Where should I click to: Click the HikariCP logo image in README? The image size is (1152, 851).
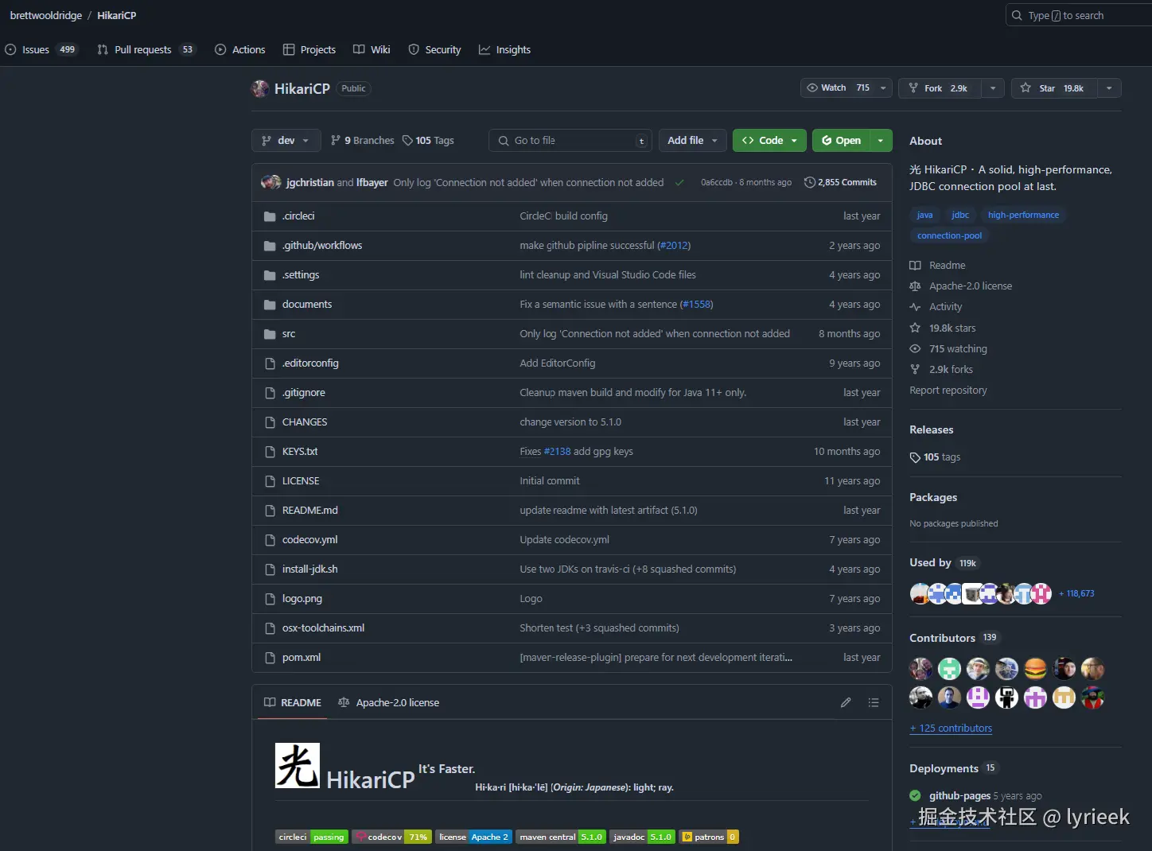[298, 766]
